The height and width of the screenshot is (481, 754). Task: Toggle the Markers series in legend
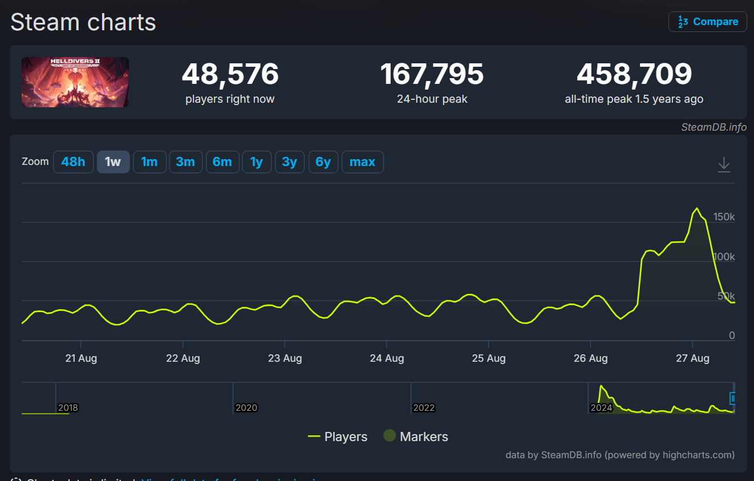point(415,437)
